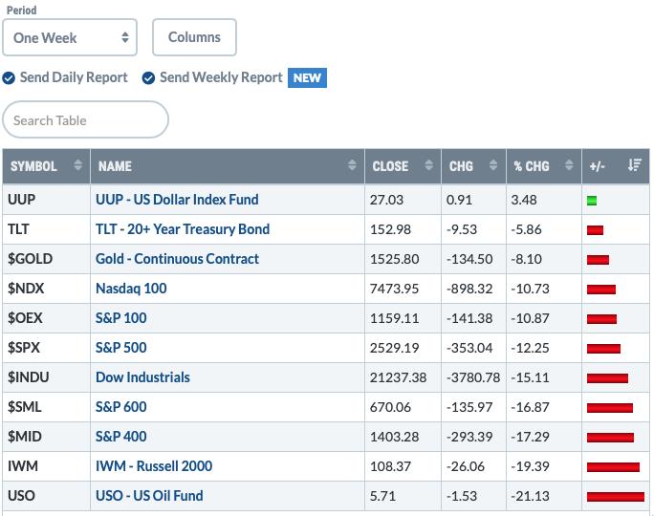Open UUP - US Dollar Index Fund link
This screenshot has height=516, width=654.
point(177,200)
